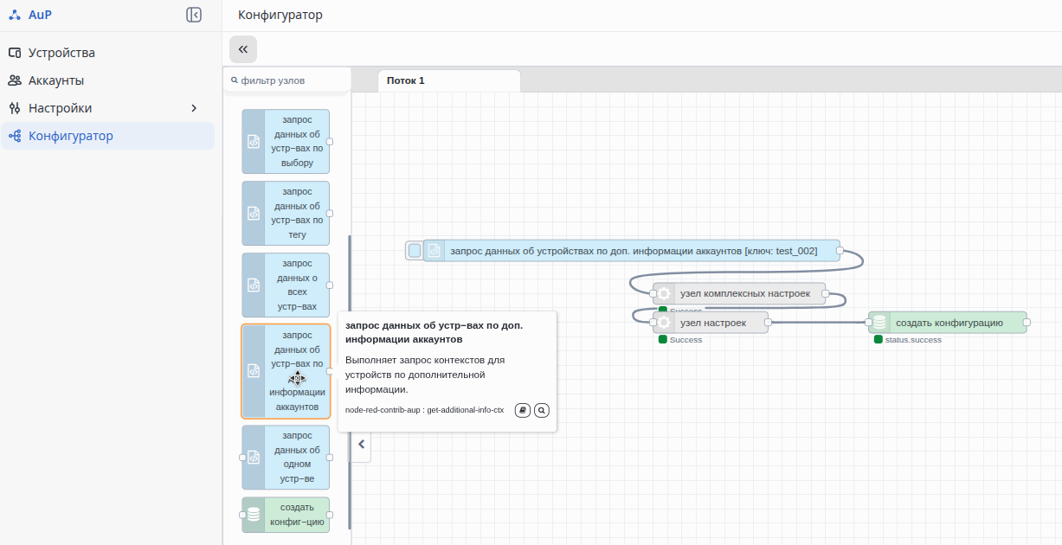This screenshot has width=1062, height=545.
Task: Click output port of создать конфигурацию node
Action: [1027, 323]
